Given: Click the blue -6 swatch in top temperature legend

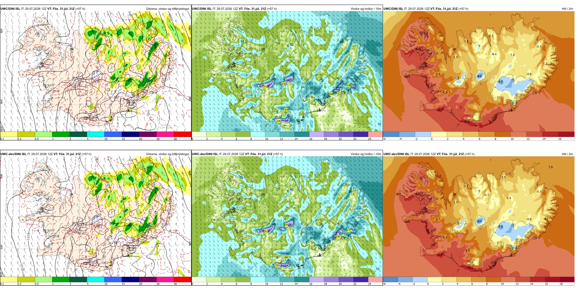Looking at the screenshot, I should pyautogui.click(x=391, y=134).
